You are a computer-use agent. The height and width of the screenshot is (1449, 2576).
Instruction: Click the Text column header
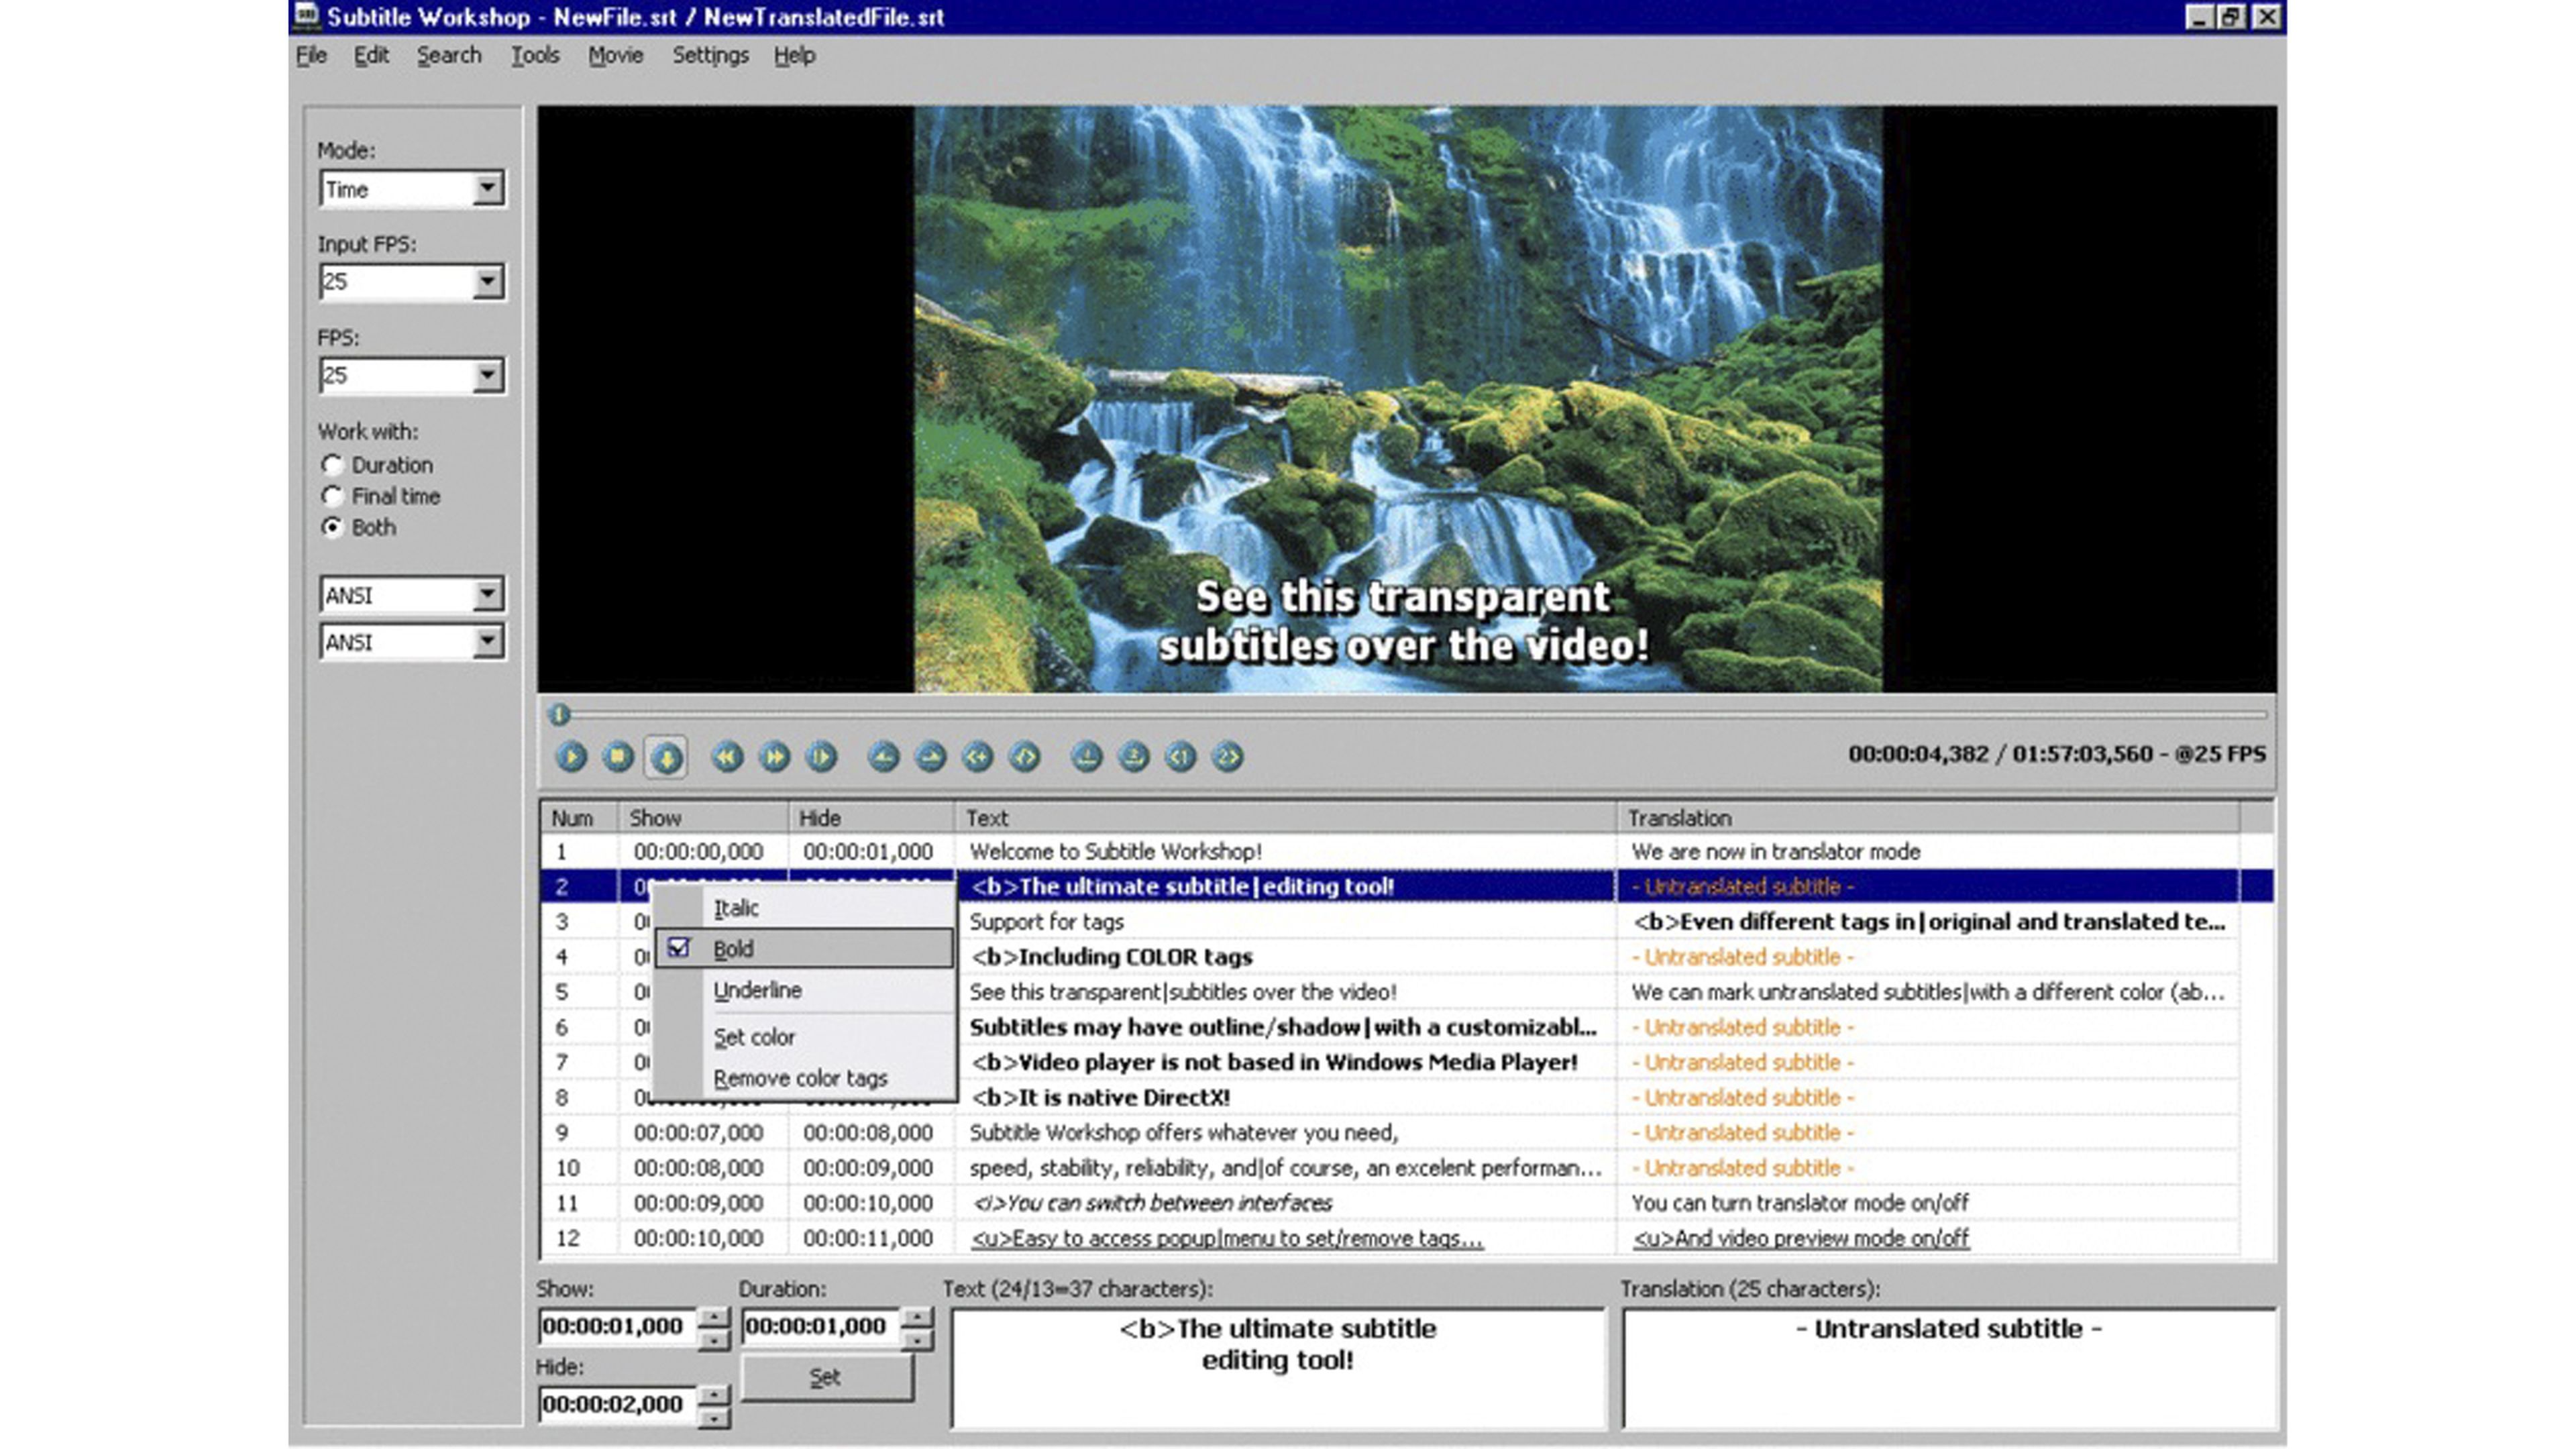point(1285,818)
